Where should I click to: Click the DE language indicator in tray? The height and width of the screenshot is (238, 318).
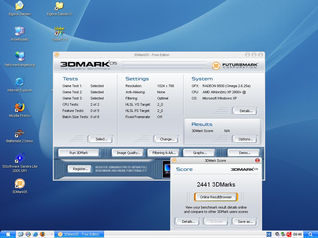pyautogui.click(x=269, y=234)
